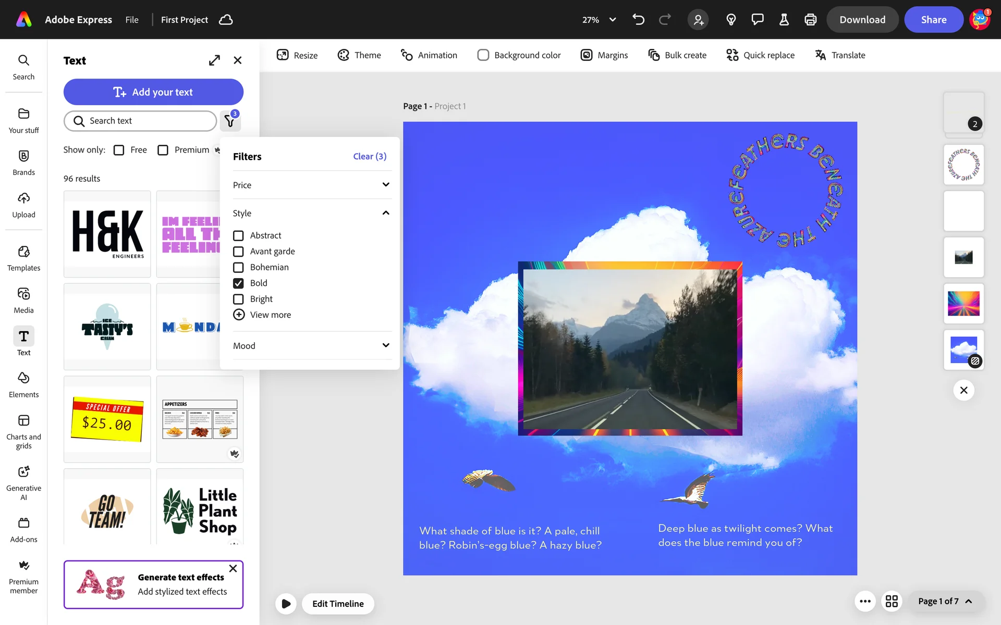Check the Free show-only checkbox
Screen dimensions: 1001x625
coord(119,150)
